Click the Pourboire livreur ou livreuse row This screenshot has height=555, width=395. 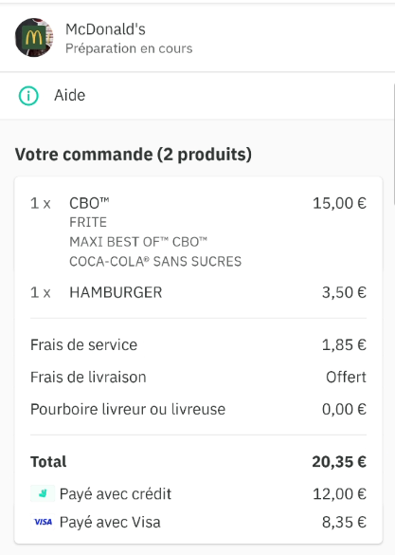pos(198,409)
